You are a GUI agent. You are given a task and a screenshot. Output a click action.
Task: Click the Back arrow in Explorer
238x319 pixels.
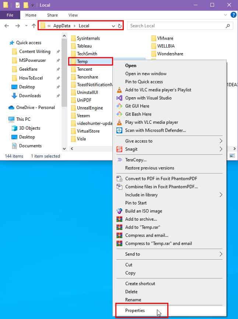(7, 26)
